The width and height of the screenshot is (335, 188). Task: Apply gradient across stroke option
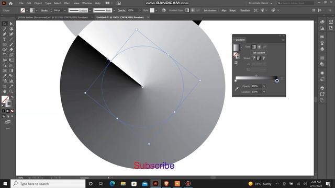click(264, 58)
